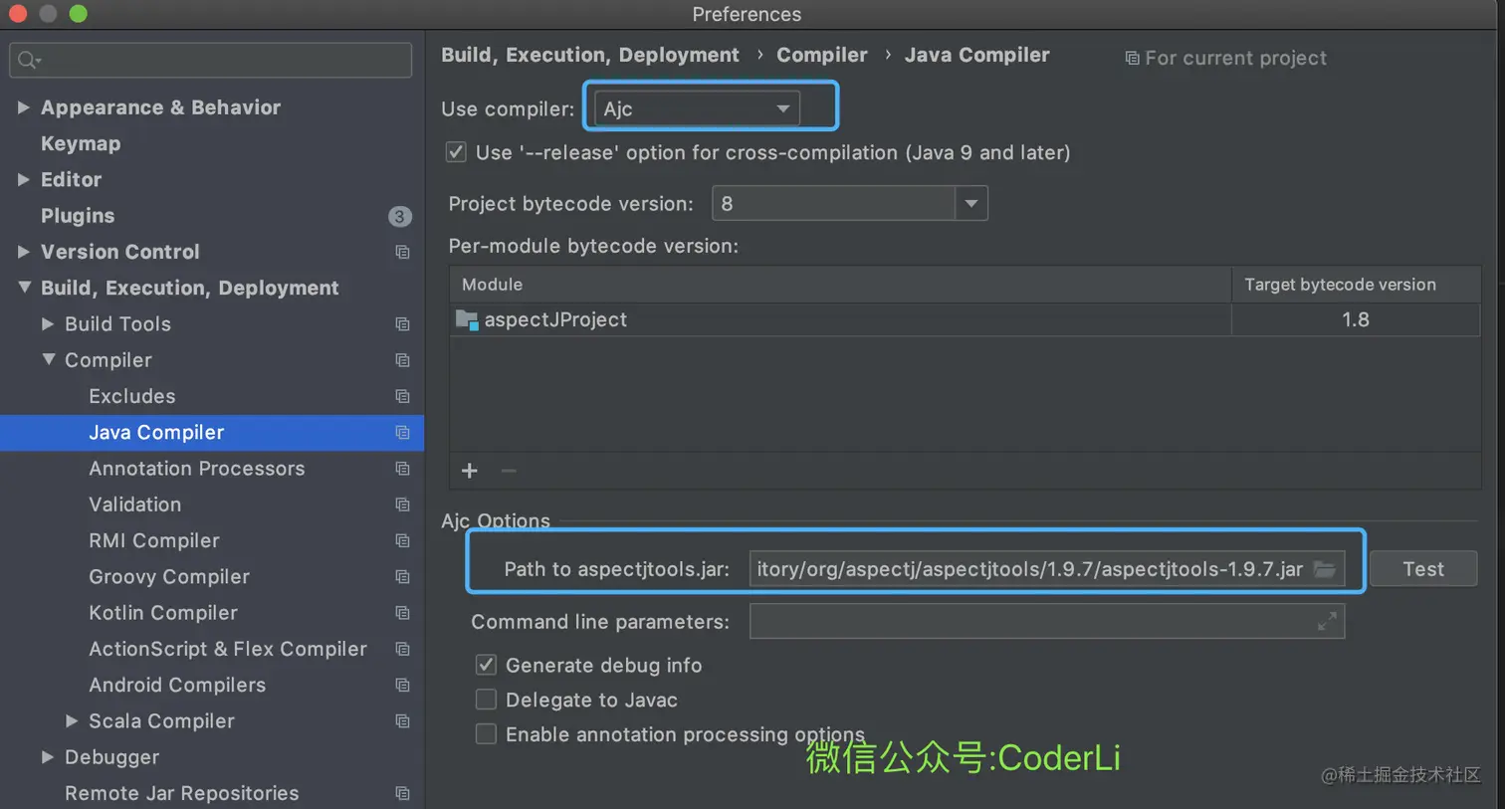Click the Command line parameters input field
Viewport: 1505px width, 809px height.
pyautogui.click(x=1035, y=621)
